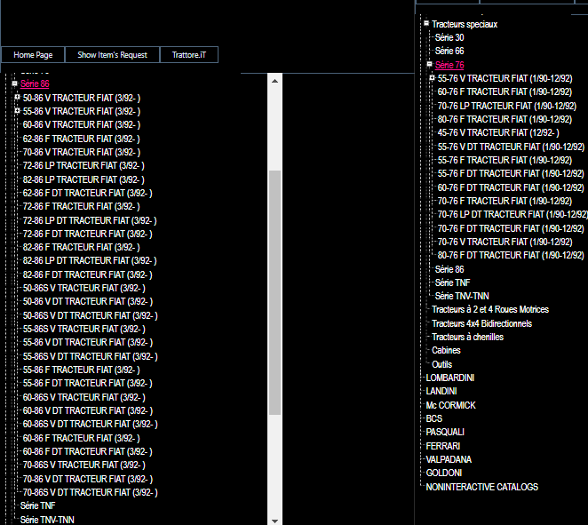Screen dimensions: 588x525
Task: Select 55-86 F TRACTEUR FIAT (3/92-)
Action: pos(81,370)
